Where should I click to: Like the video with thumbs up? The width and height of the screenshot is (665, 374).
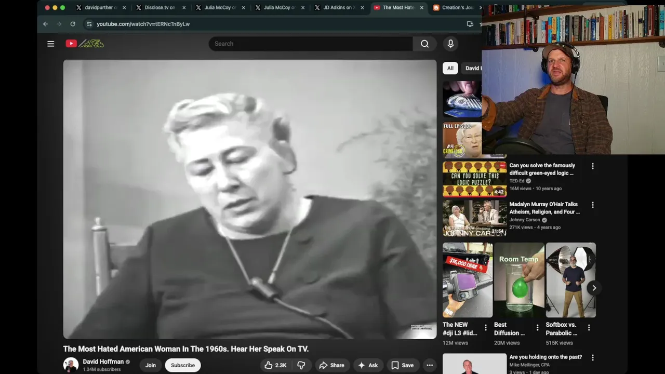pos(275,365)
